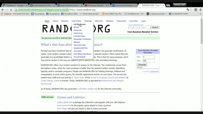Open the Dr Mads Haahr link

click(x=78, y=78)
